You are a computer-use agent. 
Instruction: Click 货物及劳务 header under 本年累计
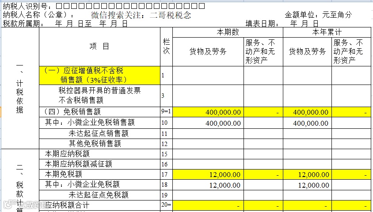[307, 52]
